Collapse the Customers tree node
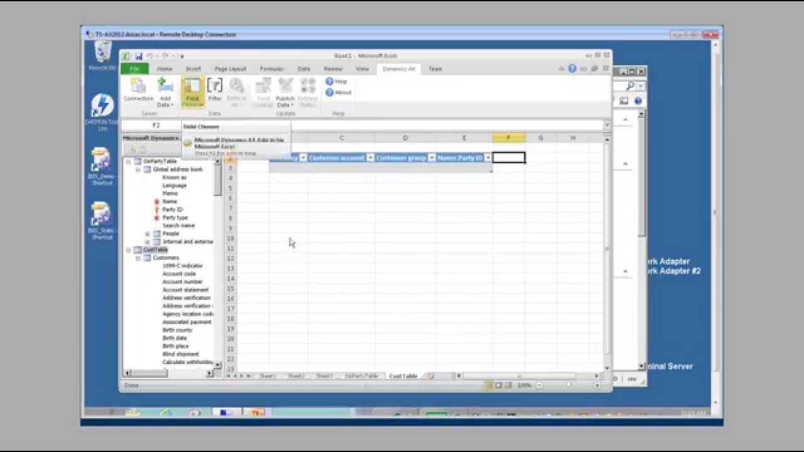Screen dimensions: 804x452 tap(138, 258)
